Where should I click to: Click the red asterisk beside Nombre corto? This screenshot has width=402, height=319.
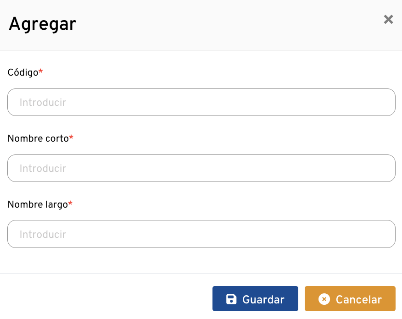coord(71,137)
